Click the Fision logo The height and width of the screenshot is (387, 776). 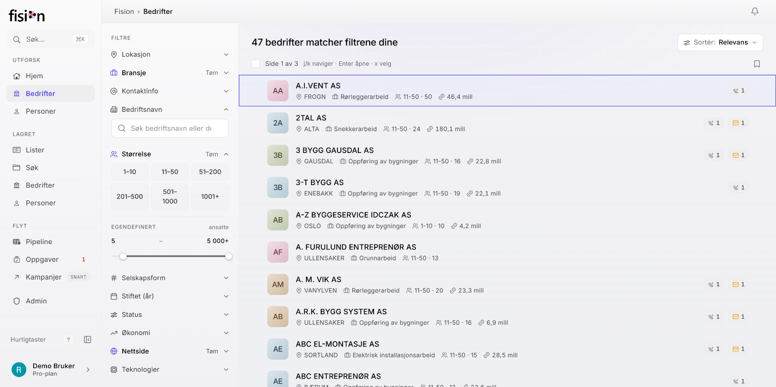click(x=27, y=16)
